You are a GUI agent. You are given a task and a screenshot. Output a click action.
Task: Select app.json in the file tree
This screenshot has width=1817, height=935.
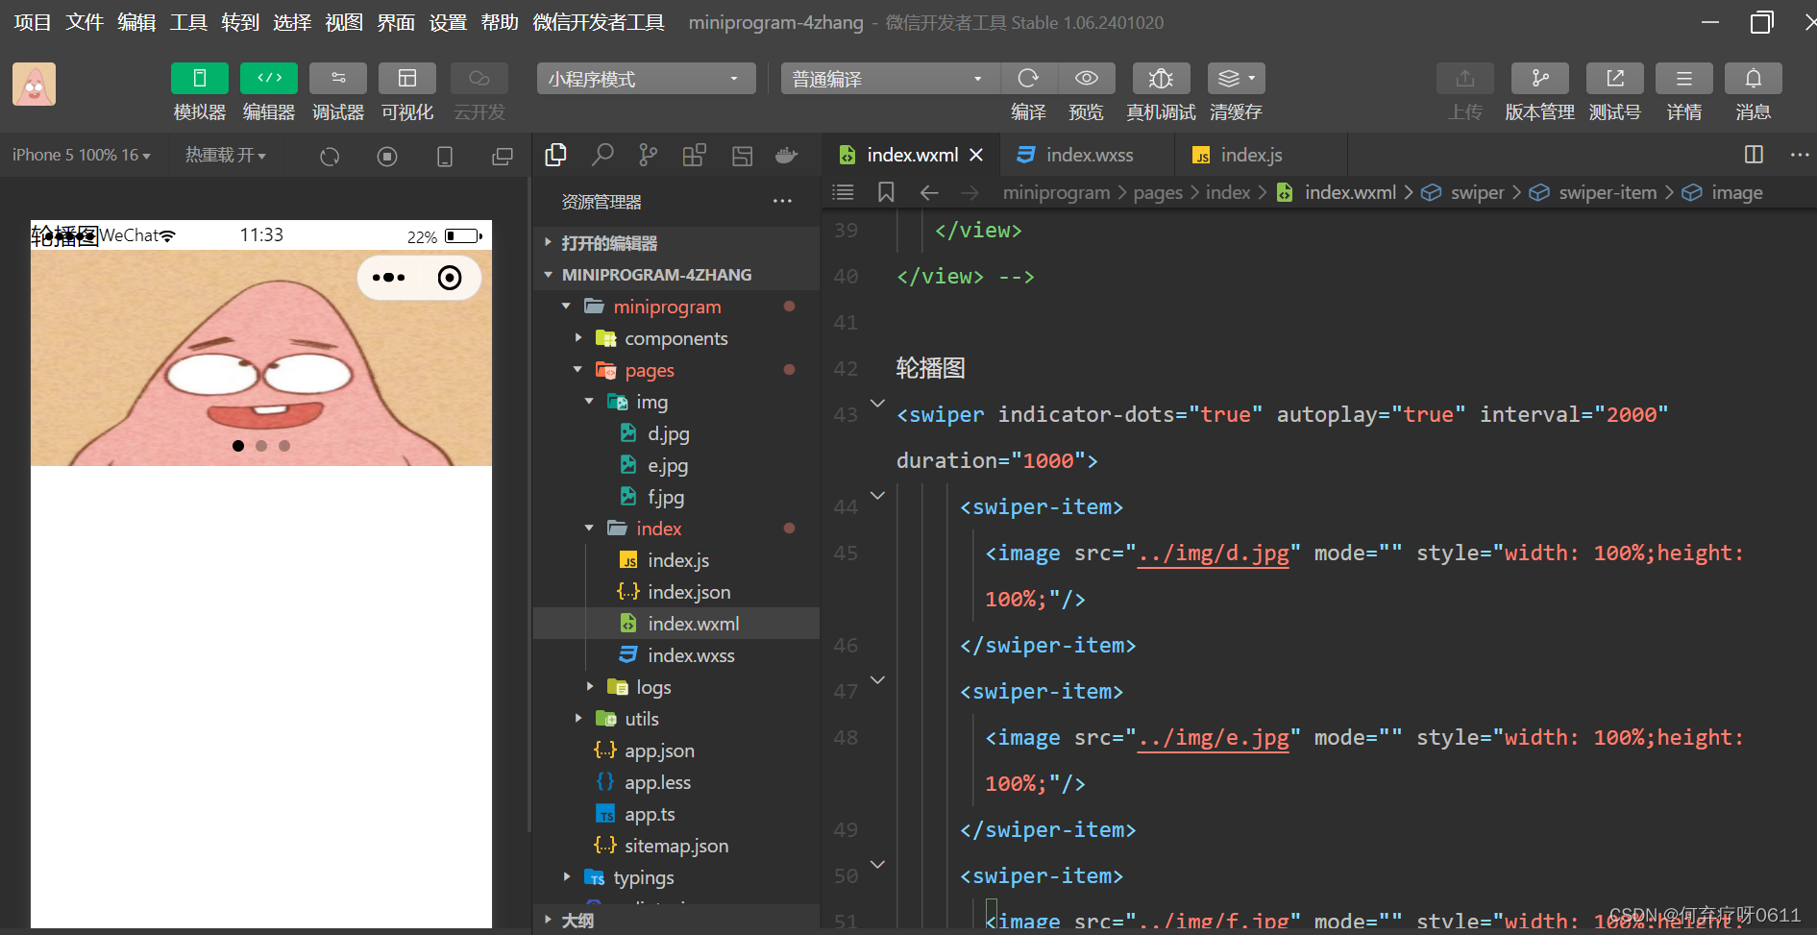click(659, 750)
